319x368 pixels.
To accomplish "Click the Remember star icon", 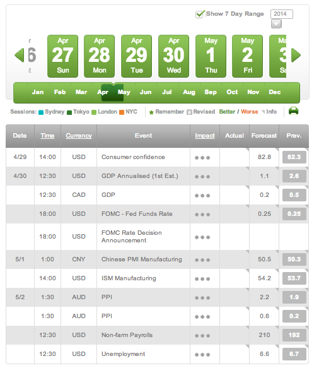I will click(x=151, y=112).
